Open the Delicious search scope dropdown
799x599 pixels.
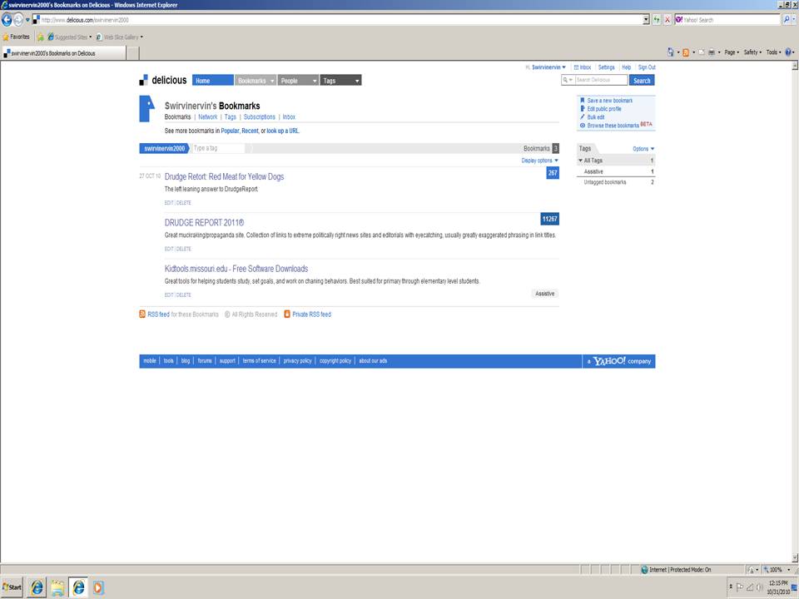(568, 80)
